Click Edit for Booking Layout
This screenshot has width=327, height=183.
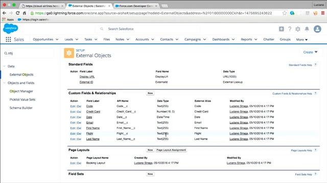pyautogui.click(x=73, y=163)
